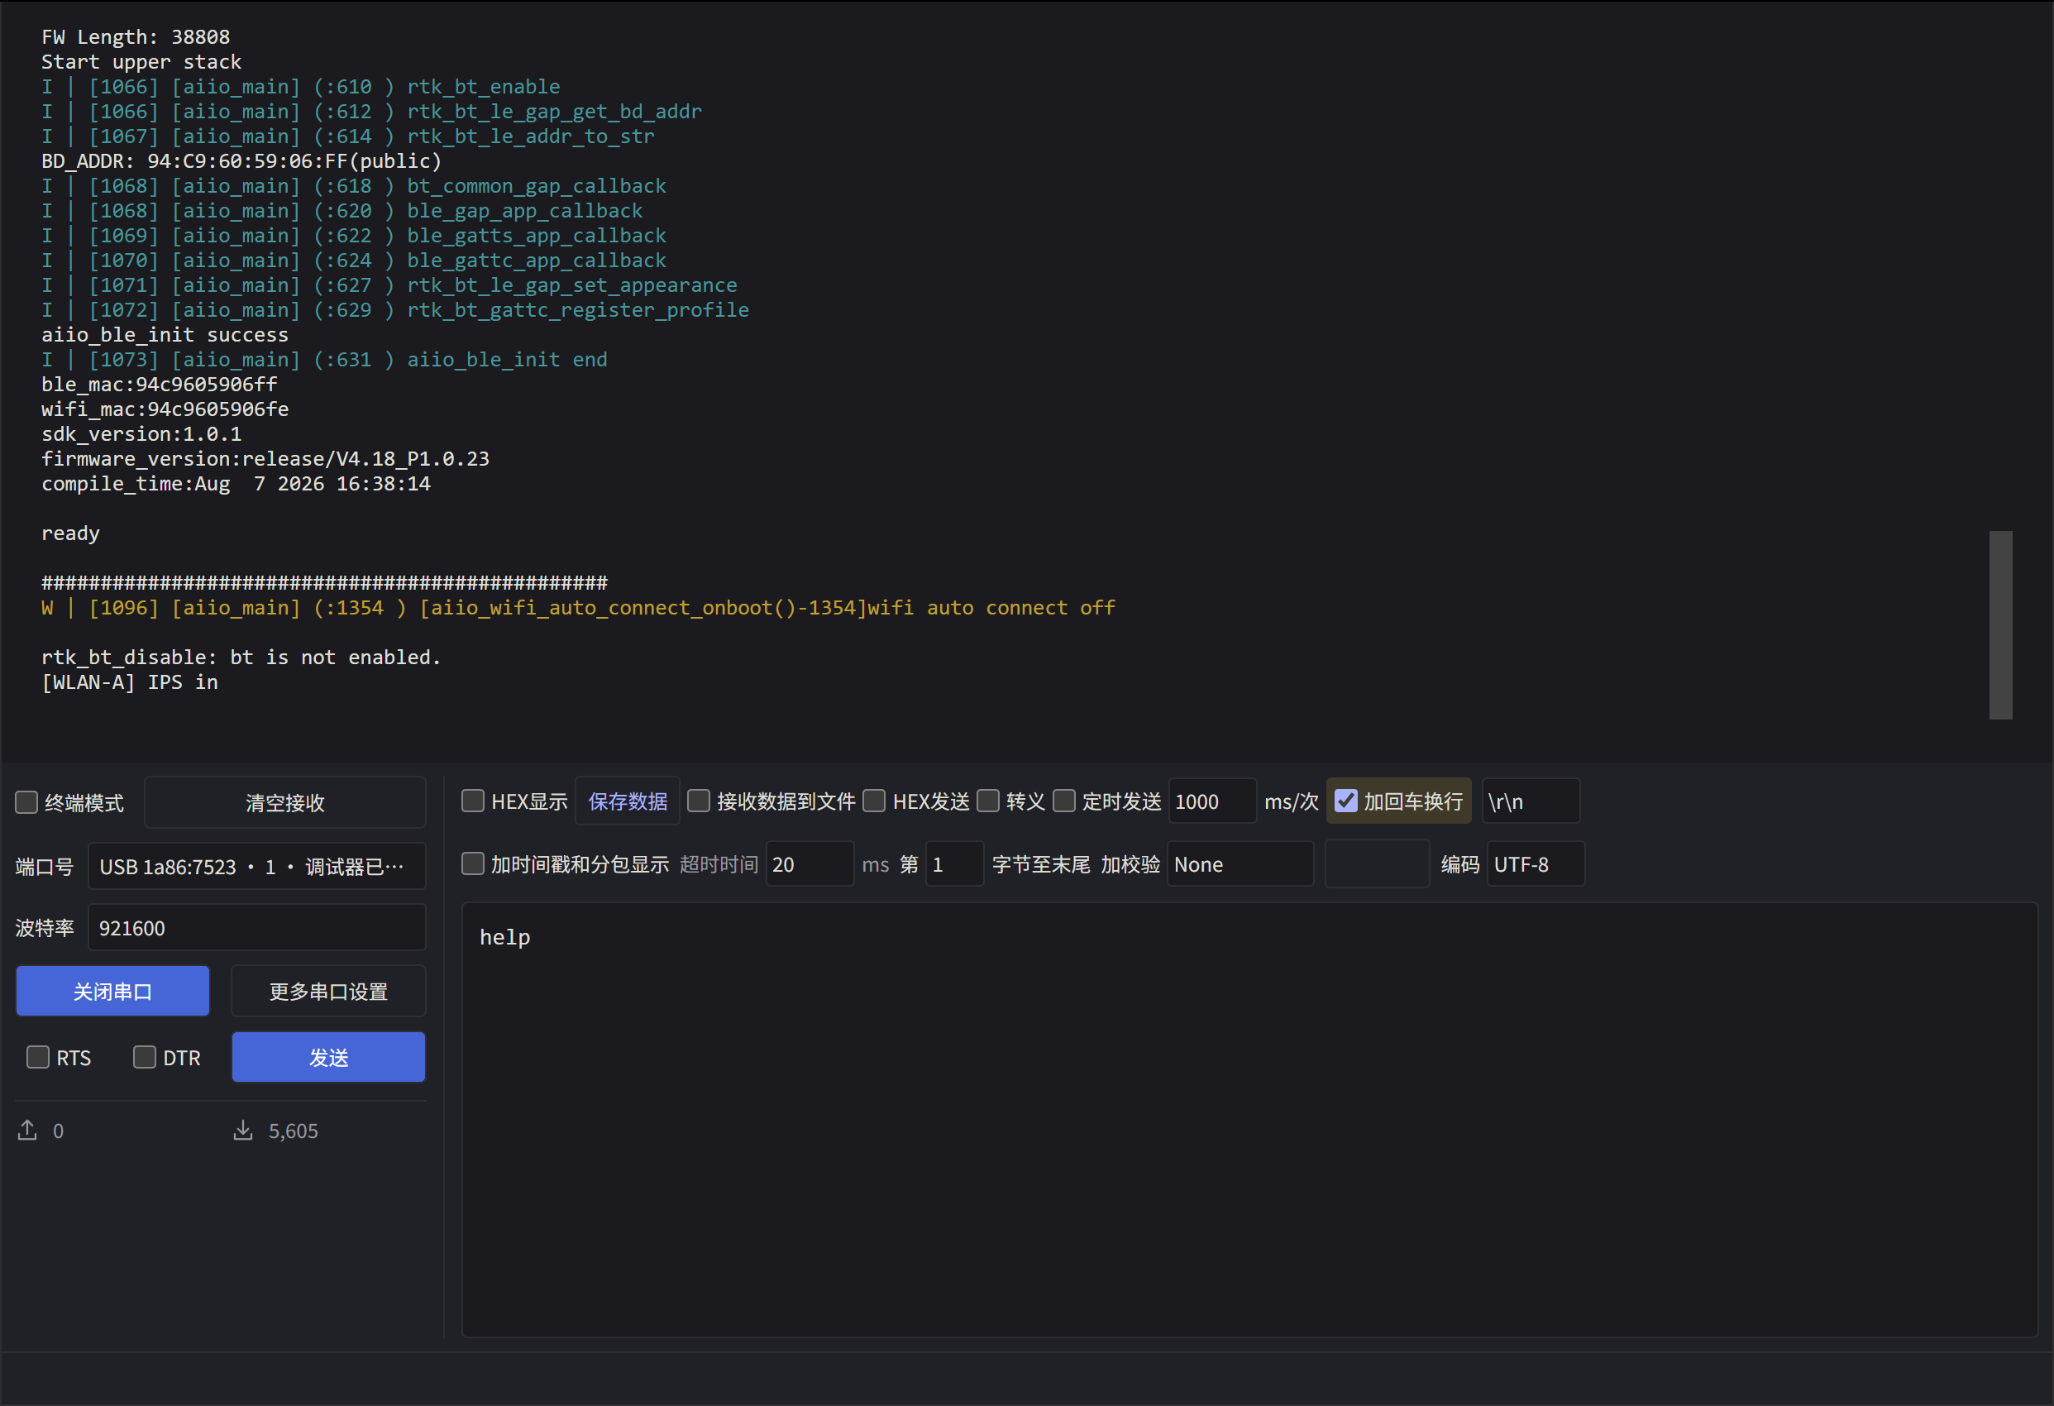Enable 加时间戳和分包显示 checkbox
The width and height of the screenshot is (2054, 1406).
pos(473,864)
